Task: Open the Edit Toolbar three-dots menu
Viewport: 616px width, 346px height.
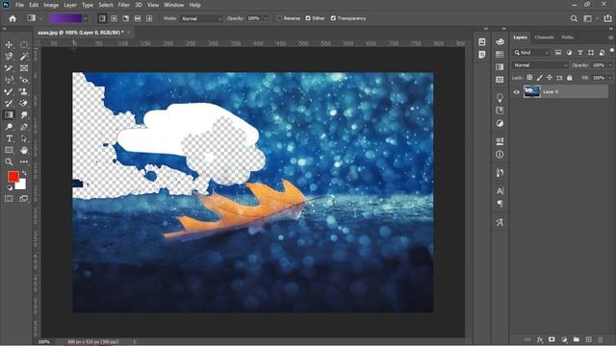Action: (x=24, y=161)
